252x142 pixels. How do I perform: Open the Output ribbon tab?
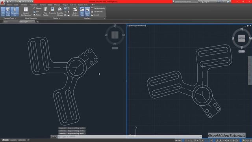tap(65, 5)
